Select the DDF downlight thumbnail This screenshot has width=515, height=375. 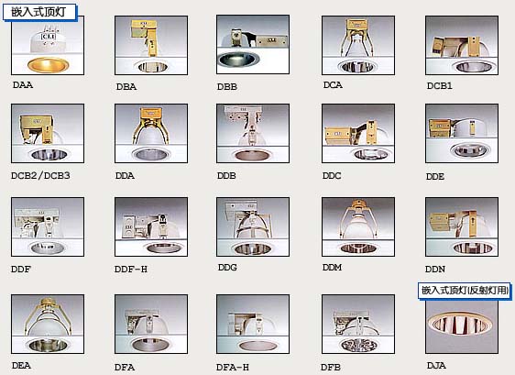tap(48, 226)
